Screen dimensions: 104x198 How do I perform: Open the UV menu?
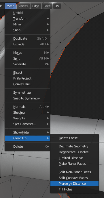click(x=57, y=6)
